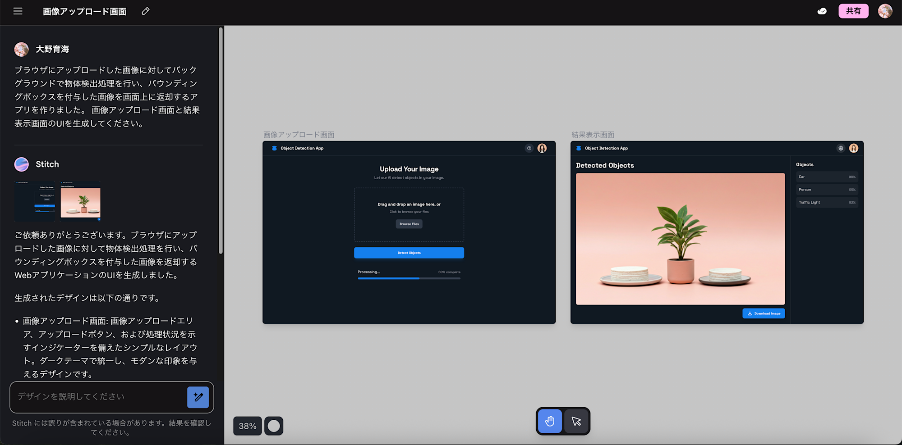Toggle the round theme button beside zoom

(274, 426)
